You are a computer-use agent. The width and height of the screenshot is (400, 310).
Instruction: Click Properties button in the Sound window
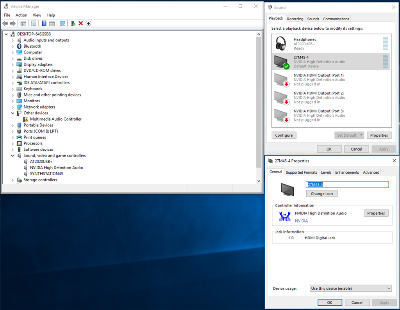coord(379,135)
